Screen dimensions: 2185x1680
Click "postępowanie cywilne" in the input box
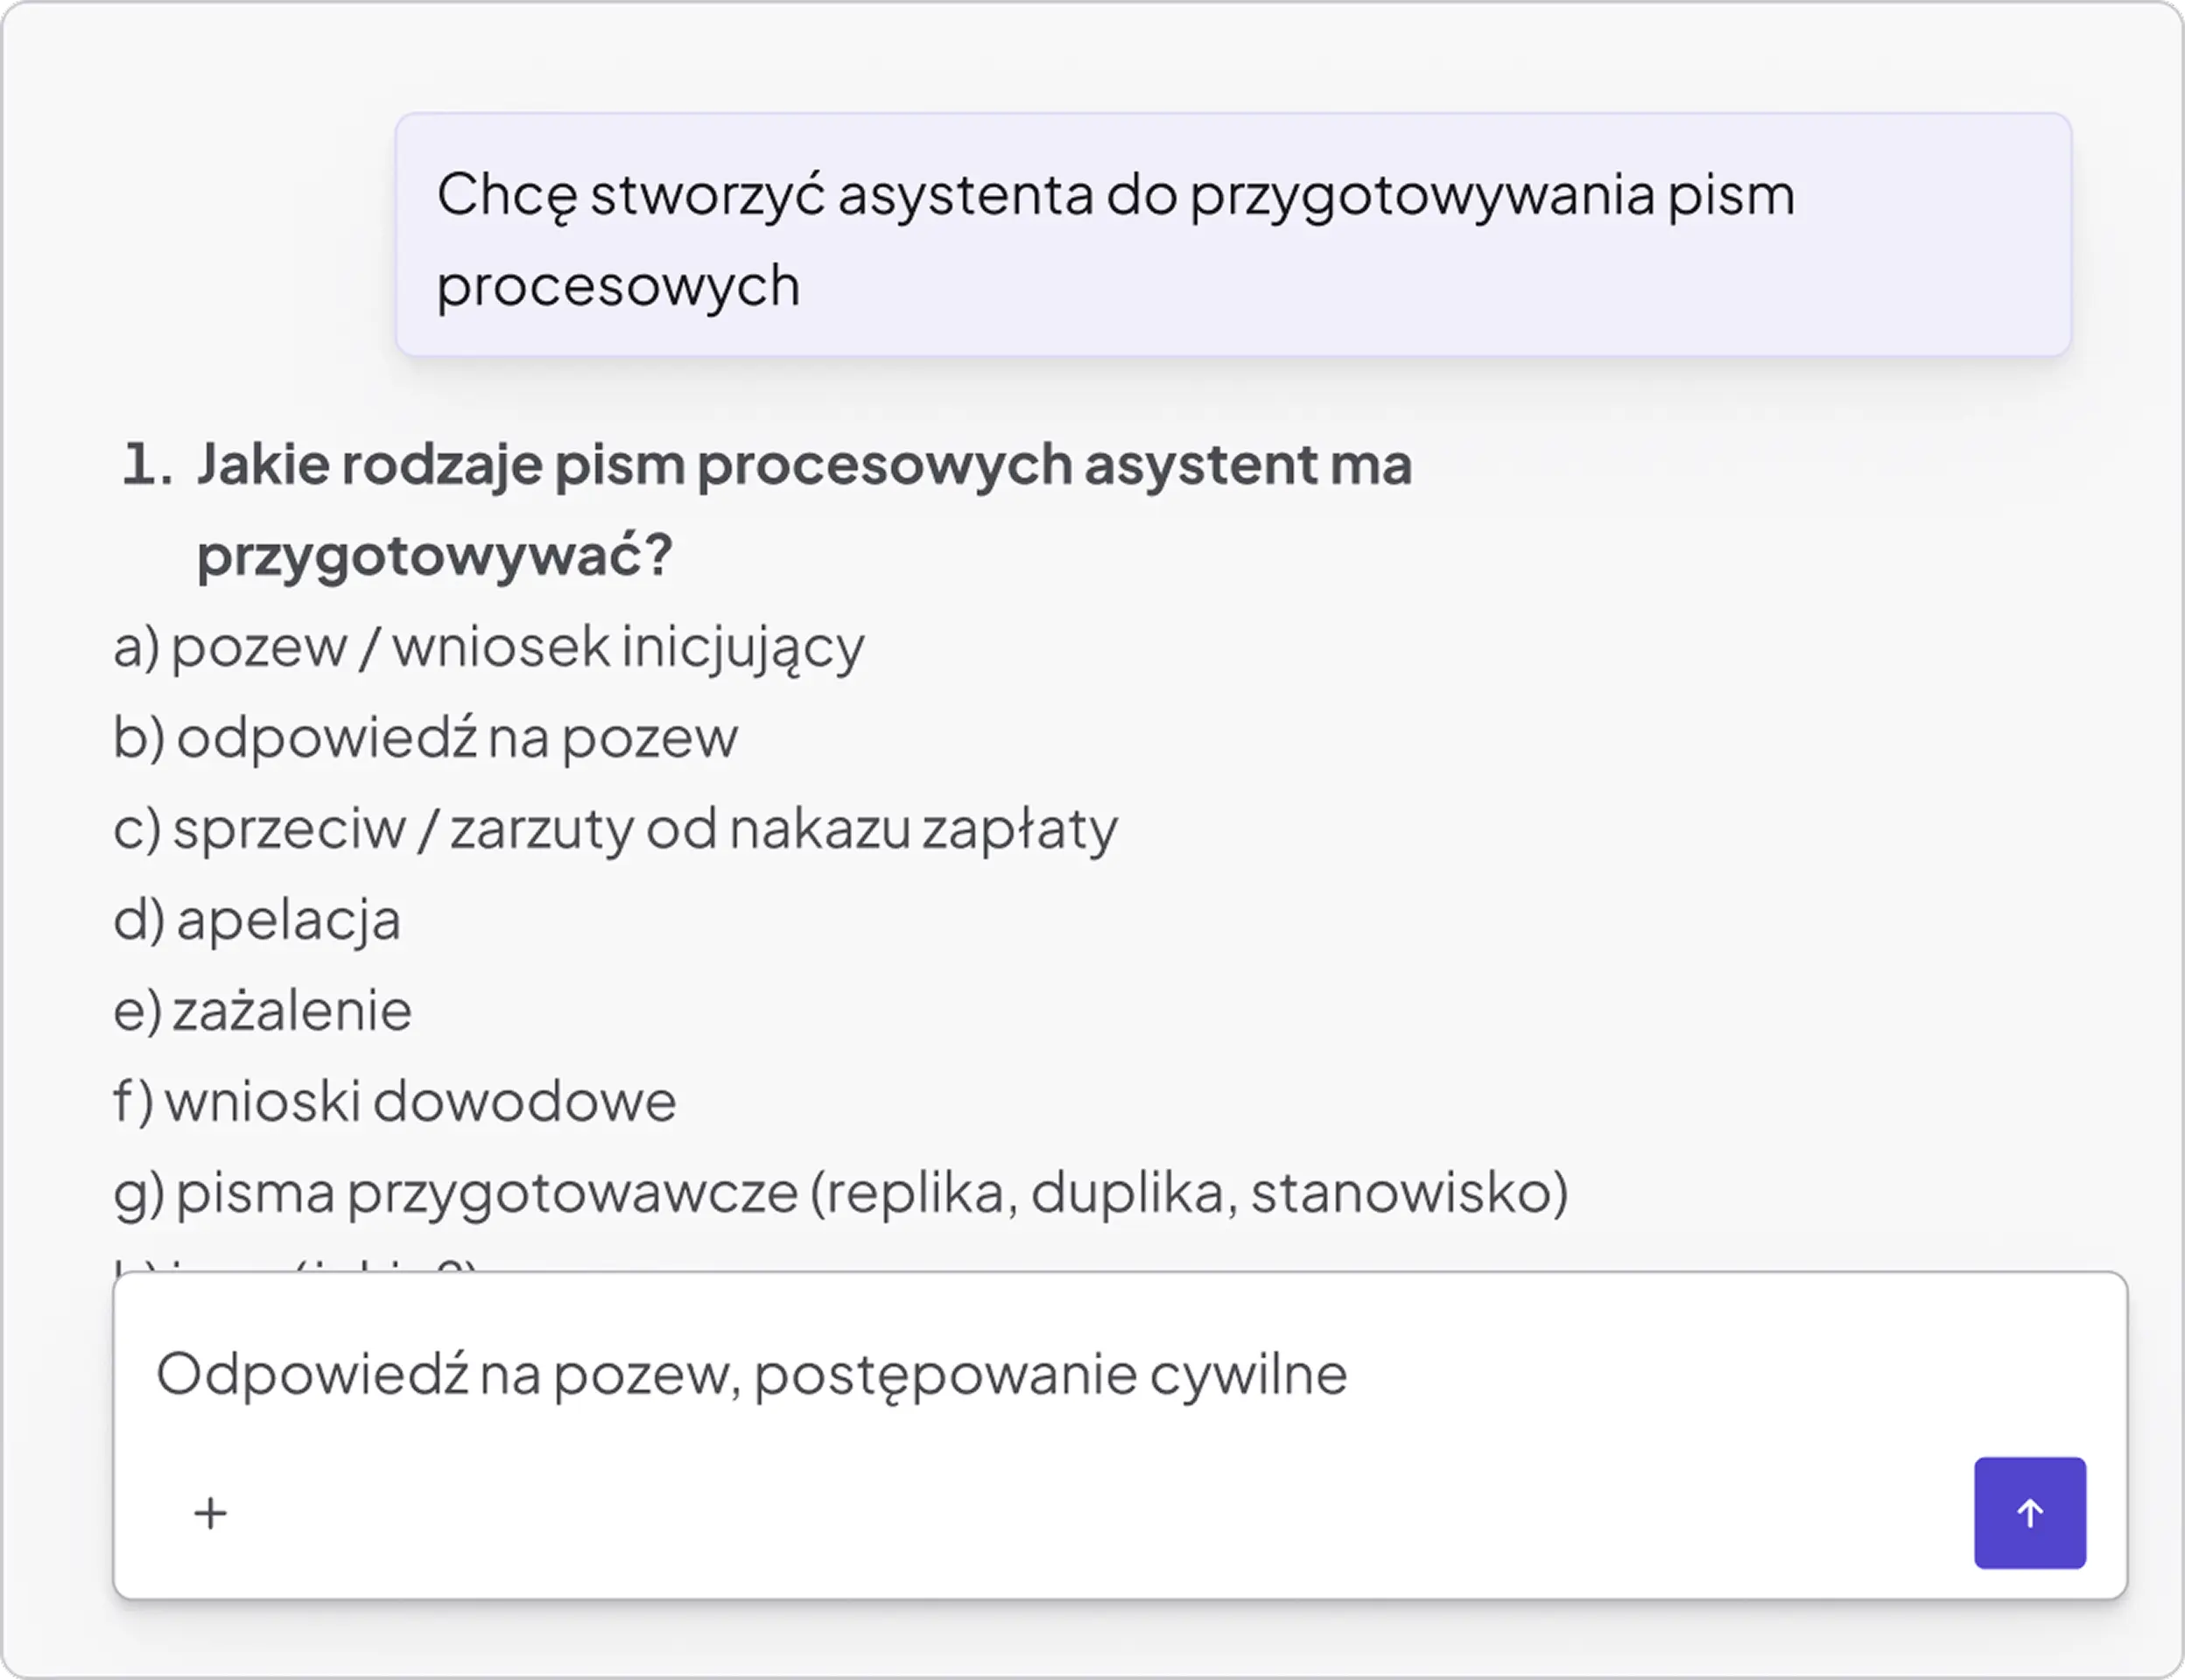coord(1050,1374)
